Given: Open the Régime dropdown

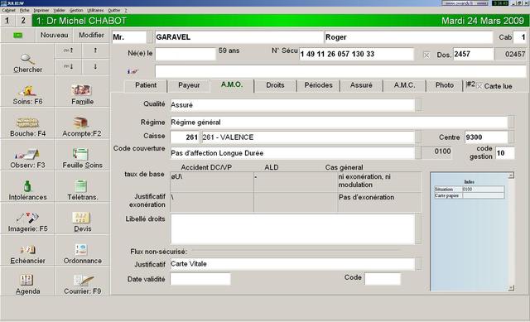Looking at the screenshot, I should tap(511, 122).
